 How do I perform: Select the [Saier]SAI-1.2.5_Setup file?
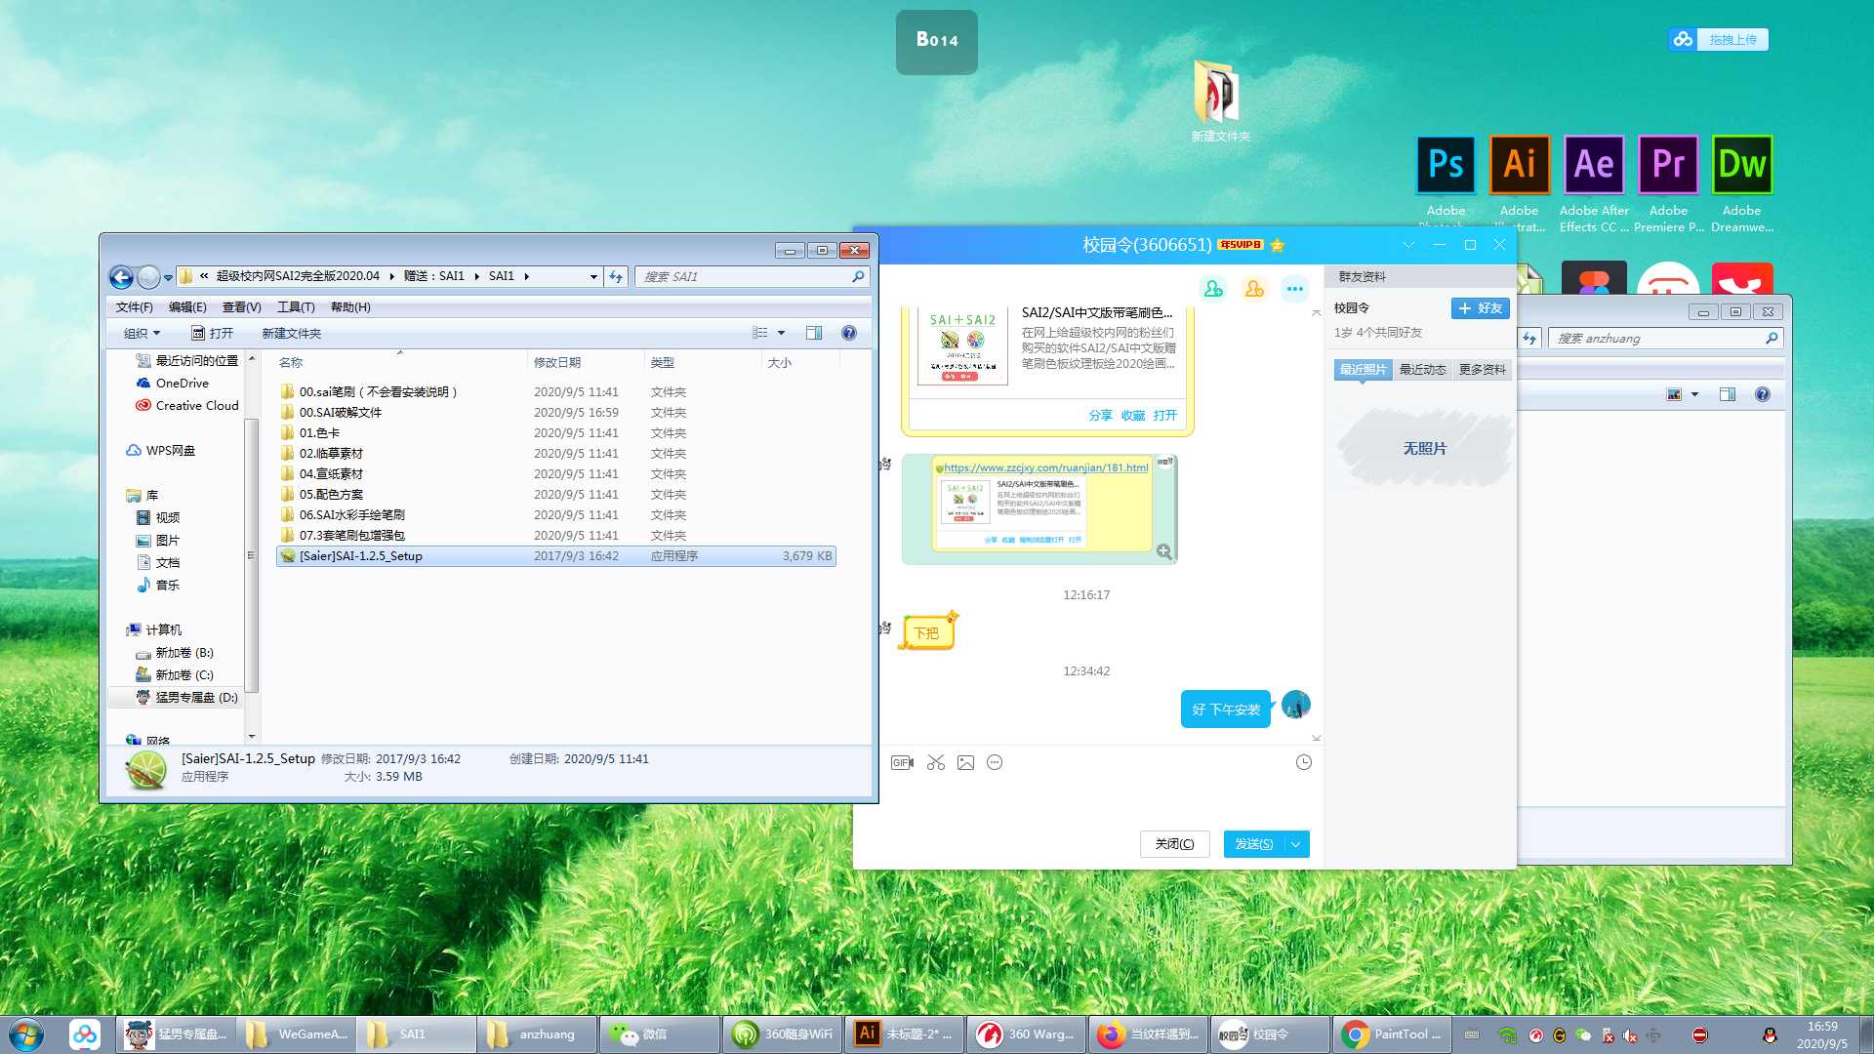point(556,556)
